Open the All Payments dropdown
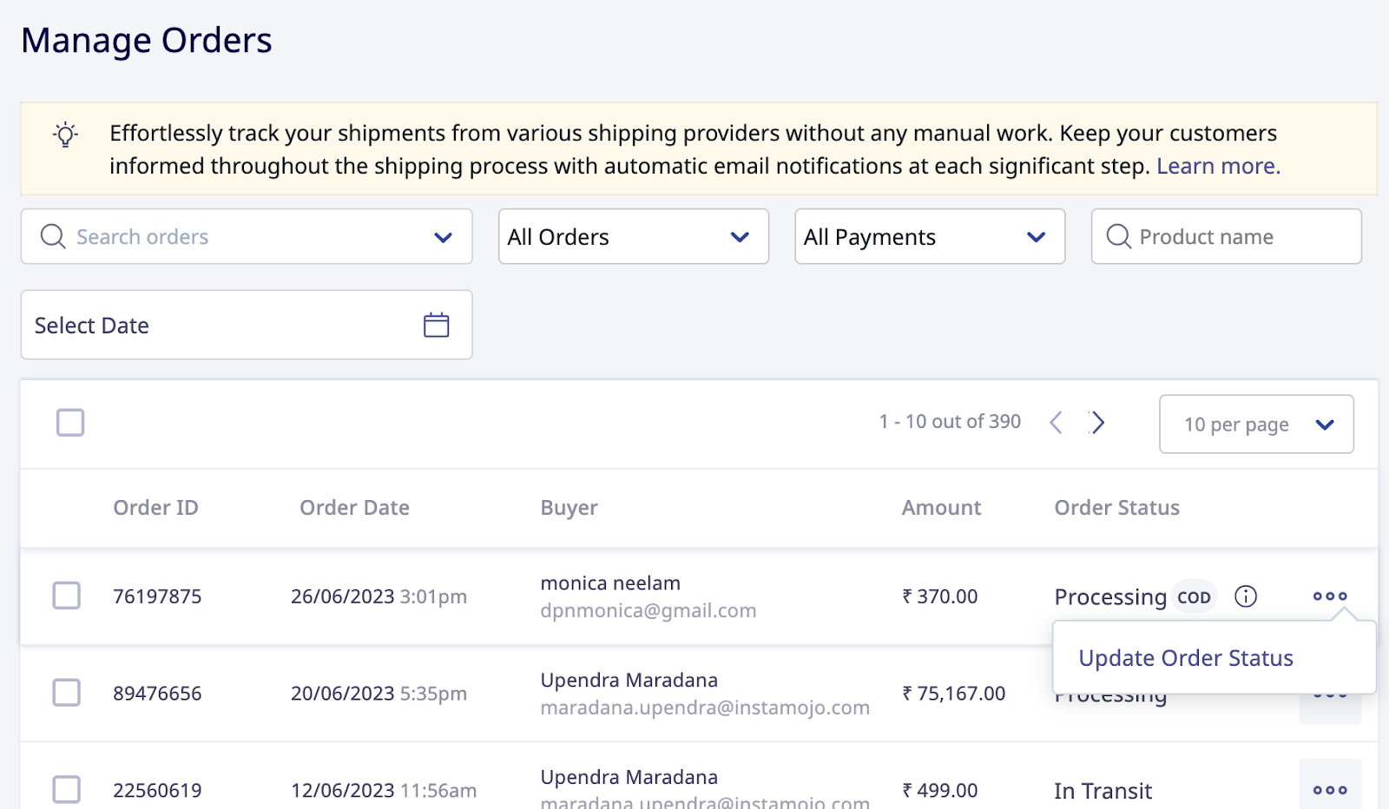The height and width of the screenshot is (809, 1389). (x=929, y=236)
